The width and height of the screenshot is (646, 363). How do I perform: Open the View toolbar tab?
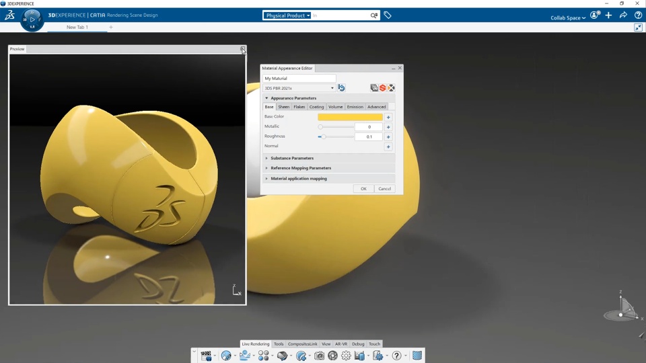[x=326, y=344]
